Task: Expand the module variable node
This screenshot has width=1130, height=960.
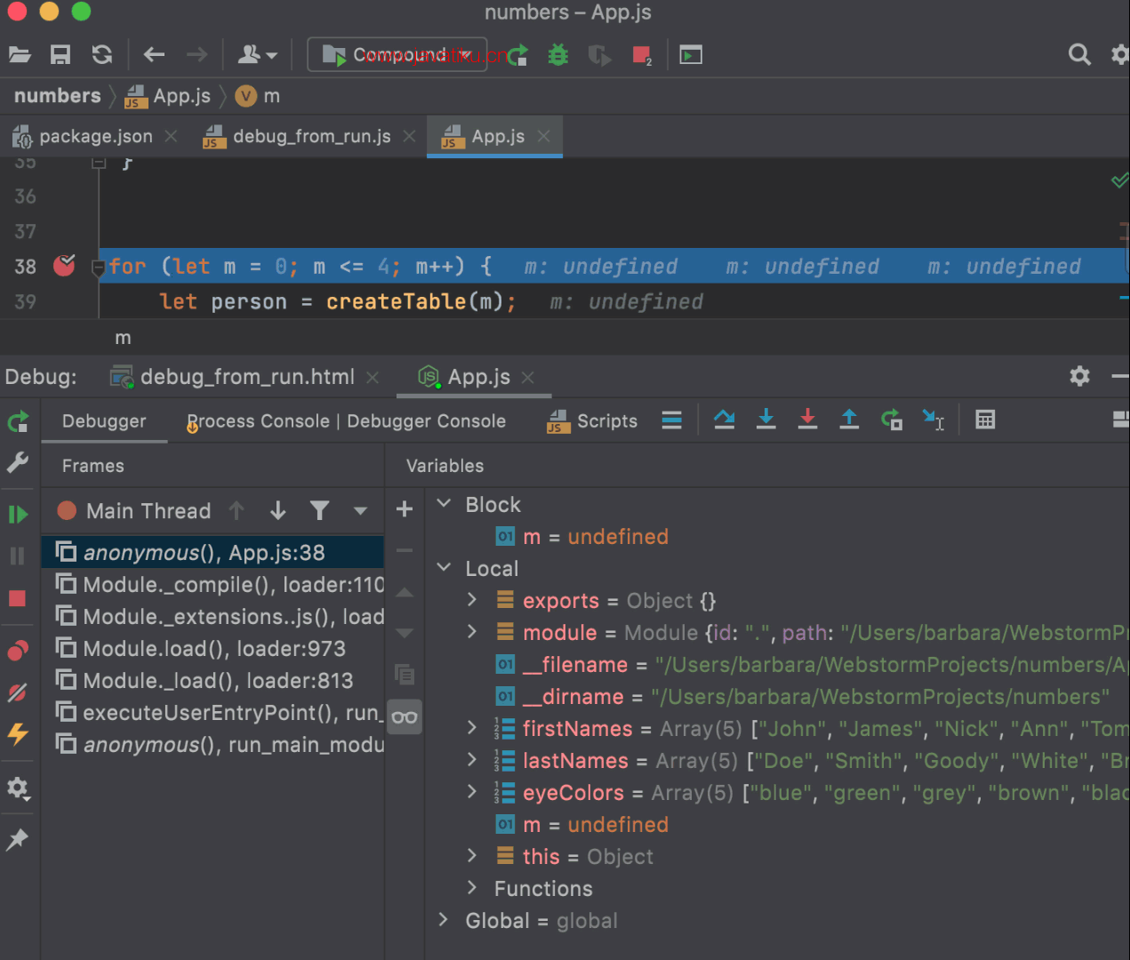Action: tap(472, 632)
